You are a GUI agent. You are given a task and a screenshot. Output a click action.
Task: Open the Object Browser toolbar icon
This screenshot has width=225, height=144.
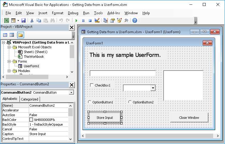(x=119, y=20)
